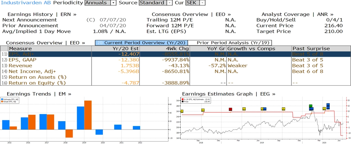Select row 14) Net Income, Adj+
Viewport: 351px width, 145px height.
(175, 71)
